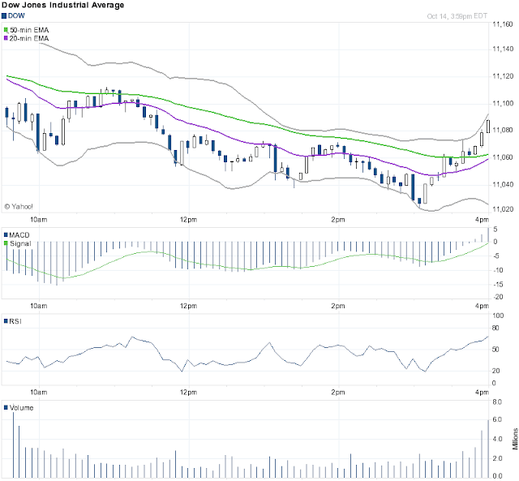Screen dimensions: 519x481
Task: Click the 6.0 volume axis label
Action: click(x=497, y=419)
